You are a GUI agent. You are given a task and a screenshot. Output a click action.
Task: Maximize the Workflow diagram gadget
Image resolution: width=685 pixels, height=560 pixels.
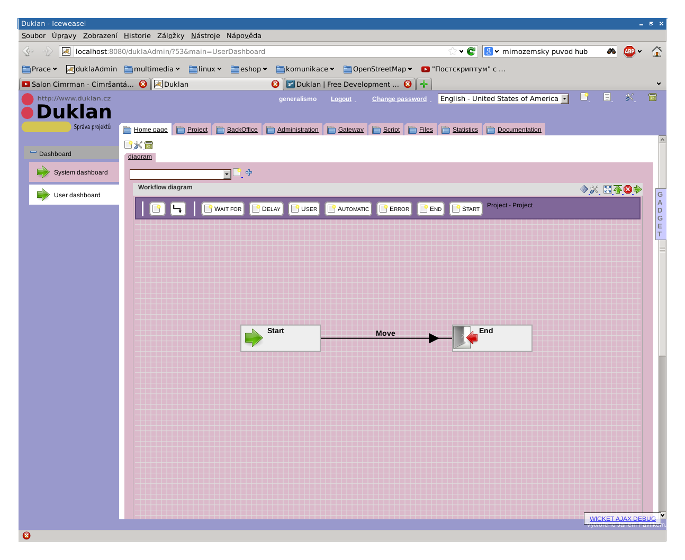point(607,189)
